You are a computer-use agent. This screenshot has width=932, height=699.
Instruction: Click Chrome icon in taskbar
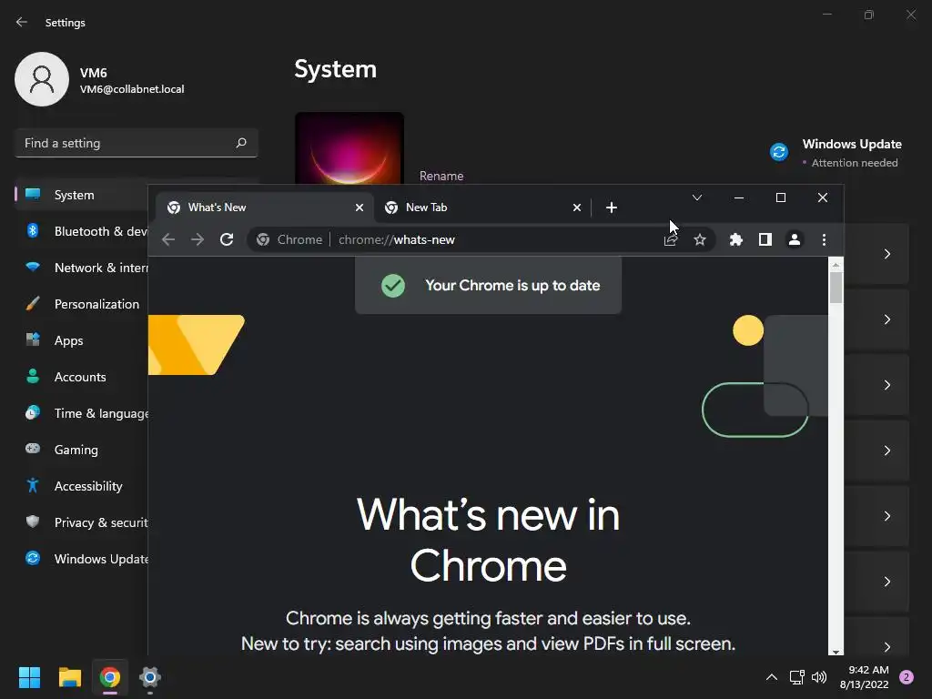coord(110,677)
